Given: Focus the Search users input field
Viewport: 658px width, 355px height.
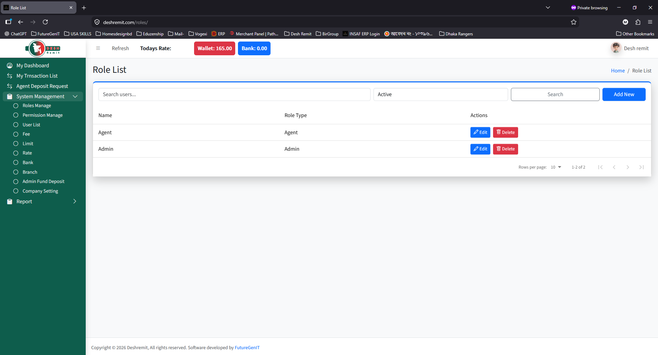Looking at the screenshot, I should point(235,94).
